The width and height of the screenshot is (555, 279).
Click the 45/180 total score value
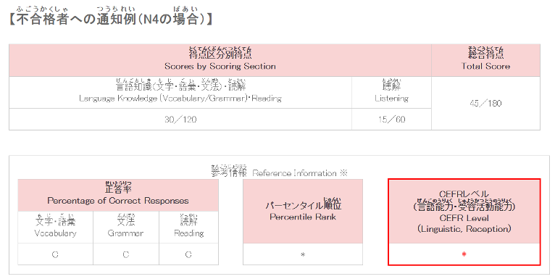[x=485, y=104]
